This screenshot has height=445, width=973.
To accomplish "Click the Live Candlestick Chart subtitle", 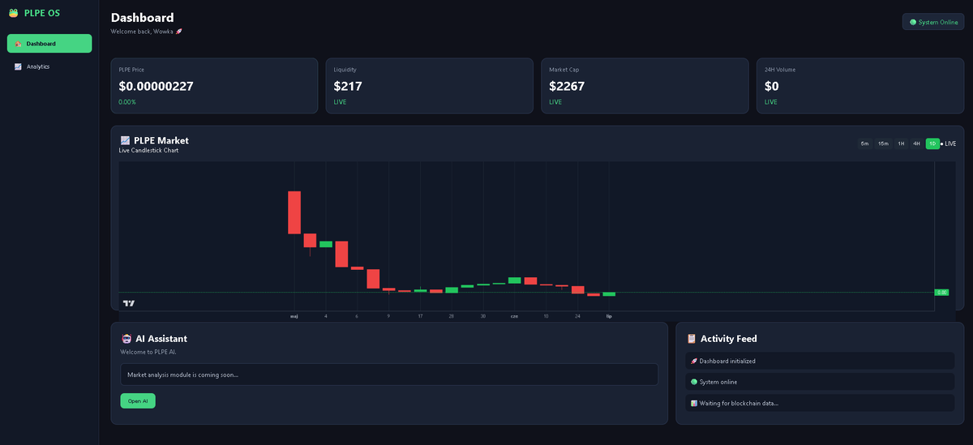I will (x=148, y=151).
